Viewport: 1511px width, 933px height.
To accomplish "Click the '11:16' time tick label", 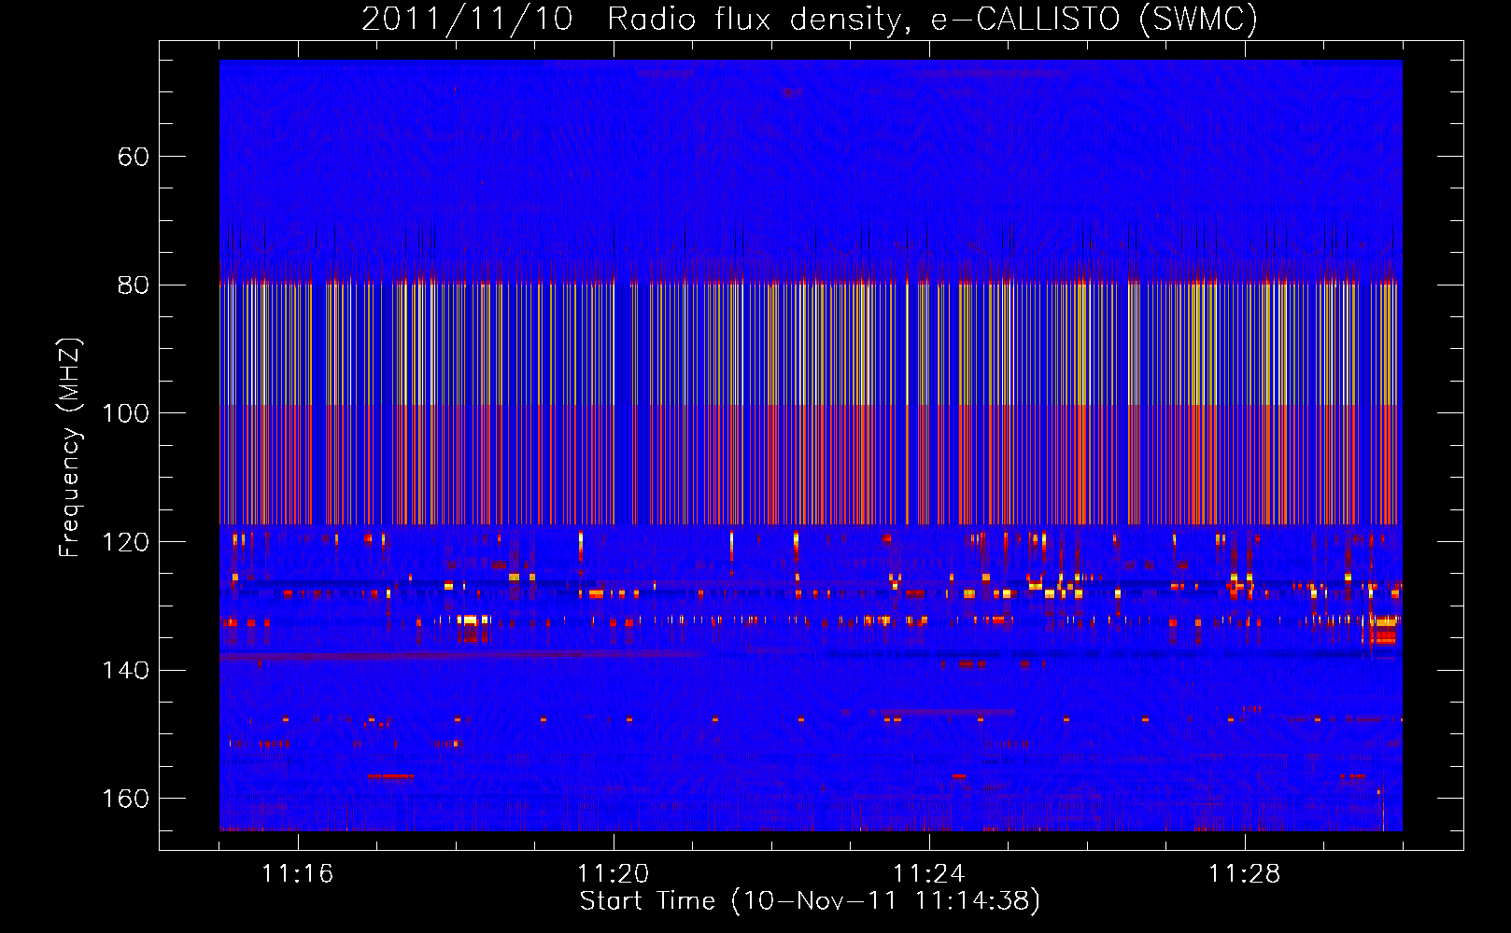I will (x=297, y=873).
